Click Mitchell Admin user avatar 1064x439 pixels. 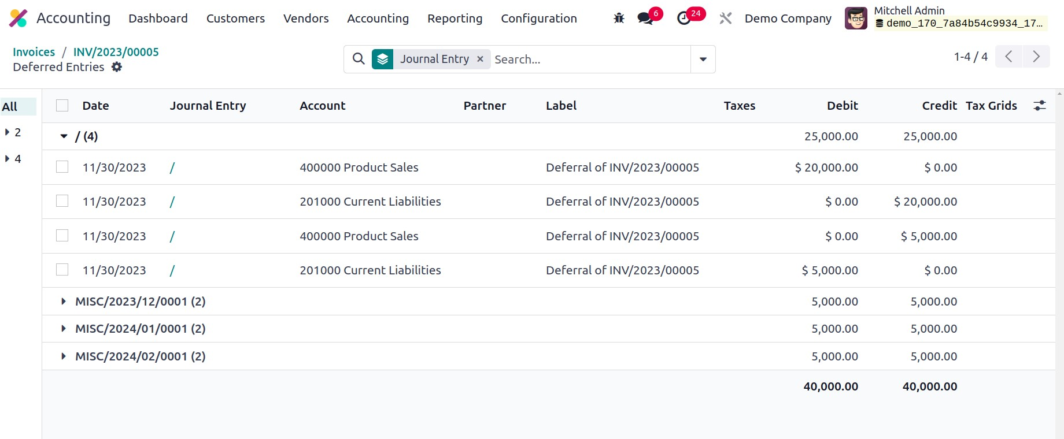[856, 18]
